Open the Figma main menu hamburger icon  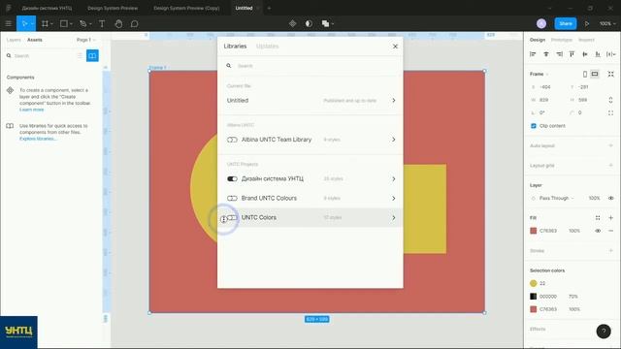pyautogui.click(x=8, y=23)
